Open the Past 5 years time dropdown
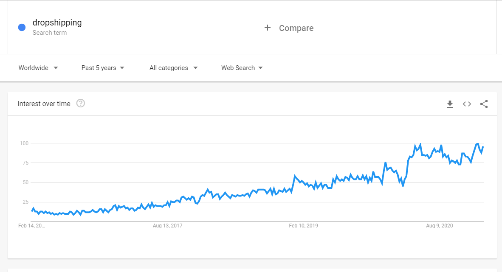Image resolution: width=502 pixels, height=272 pixels. 102,67
